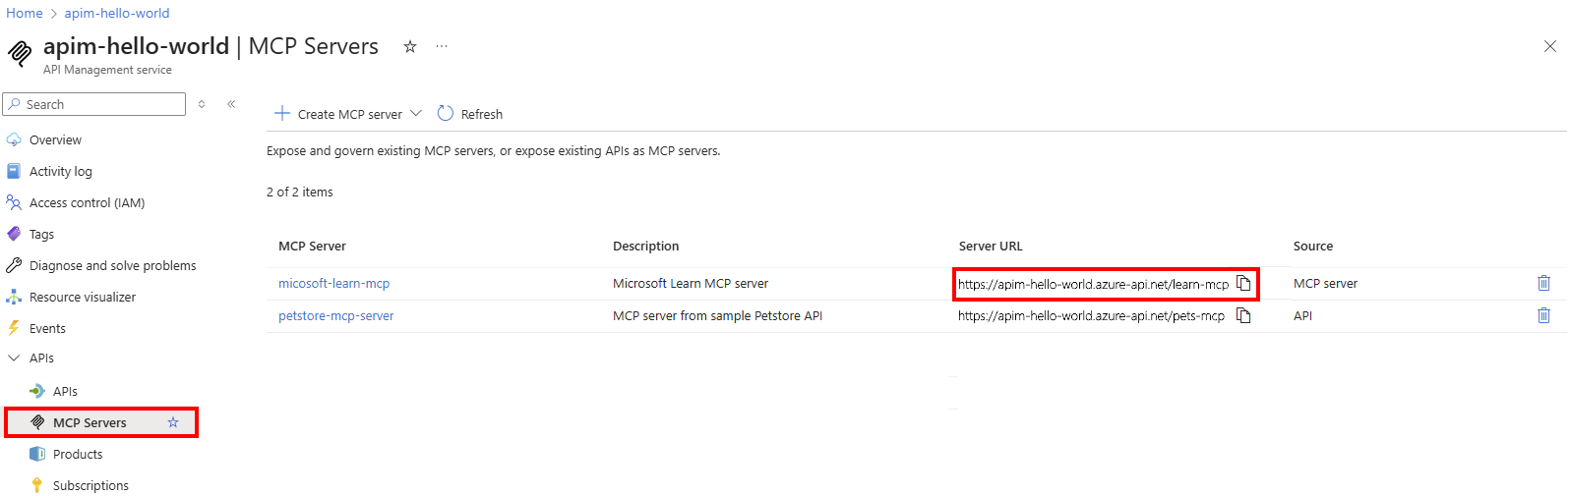The width and height of the screenshot is (1569, 496).
Task: Click the pets-mcp URL text
Action: pos(1091,315)
